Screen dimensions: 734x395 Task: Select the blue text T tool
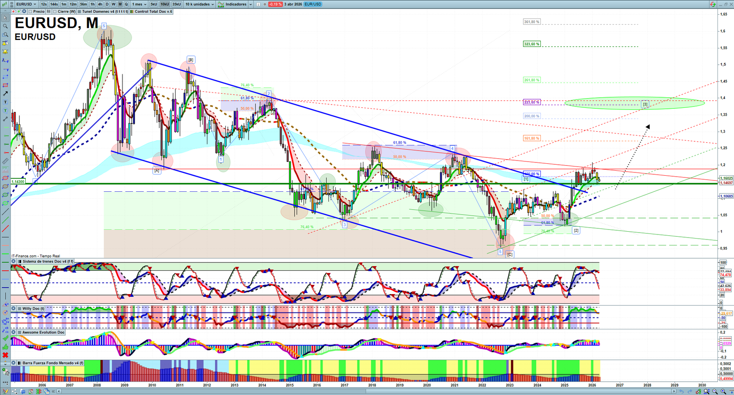5,102
